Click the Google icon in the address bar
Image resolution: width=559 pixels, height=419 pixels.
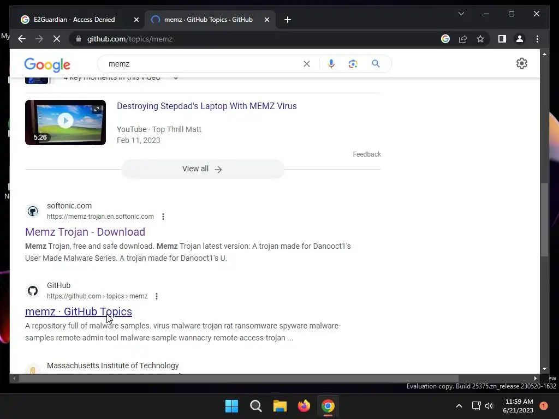445,39
